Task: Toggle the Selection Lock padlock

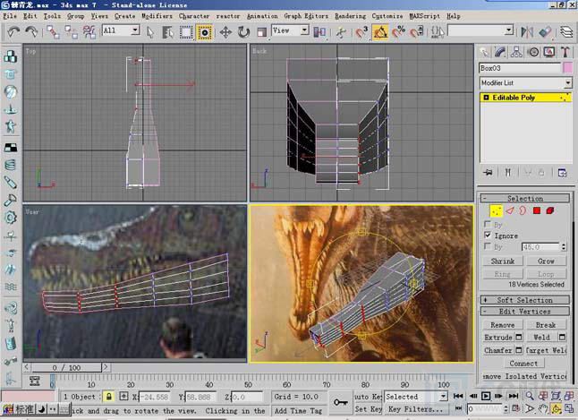Action: (x=108, y=397)
